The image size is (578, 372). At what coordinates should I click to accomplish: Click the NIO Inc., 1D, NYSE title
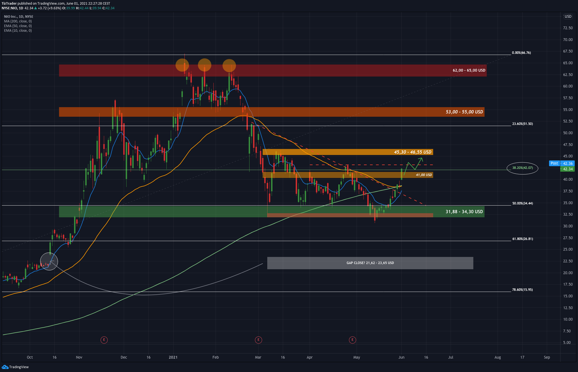pyautogui.click(x=19, y=17)
